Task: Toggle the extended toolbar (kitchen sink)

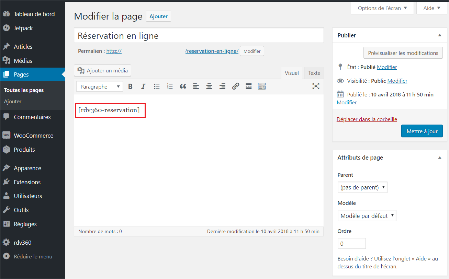Action: [x=262, y=86]
